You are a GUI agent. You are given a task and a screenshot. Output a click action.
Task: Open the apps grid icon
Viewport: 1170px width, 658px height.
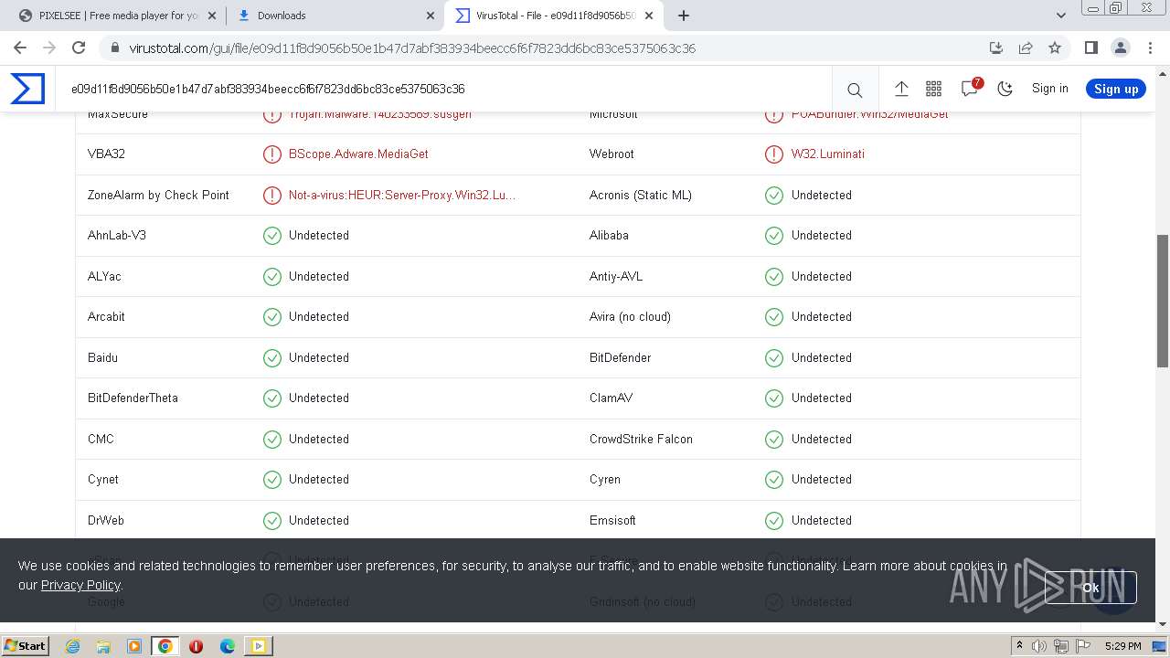[933, 89]
